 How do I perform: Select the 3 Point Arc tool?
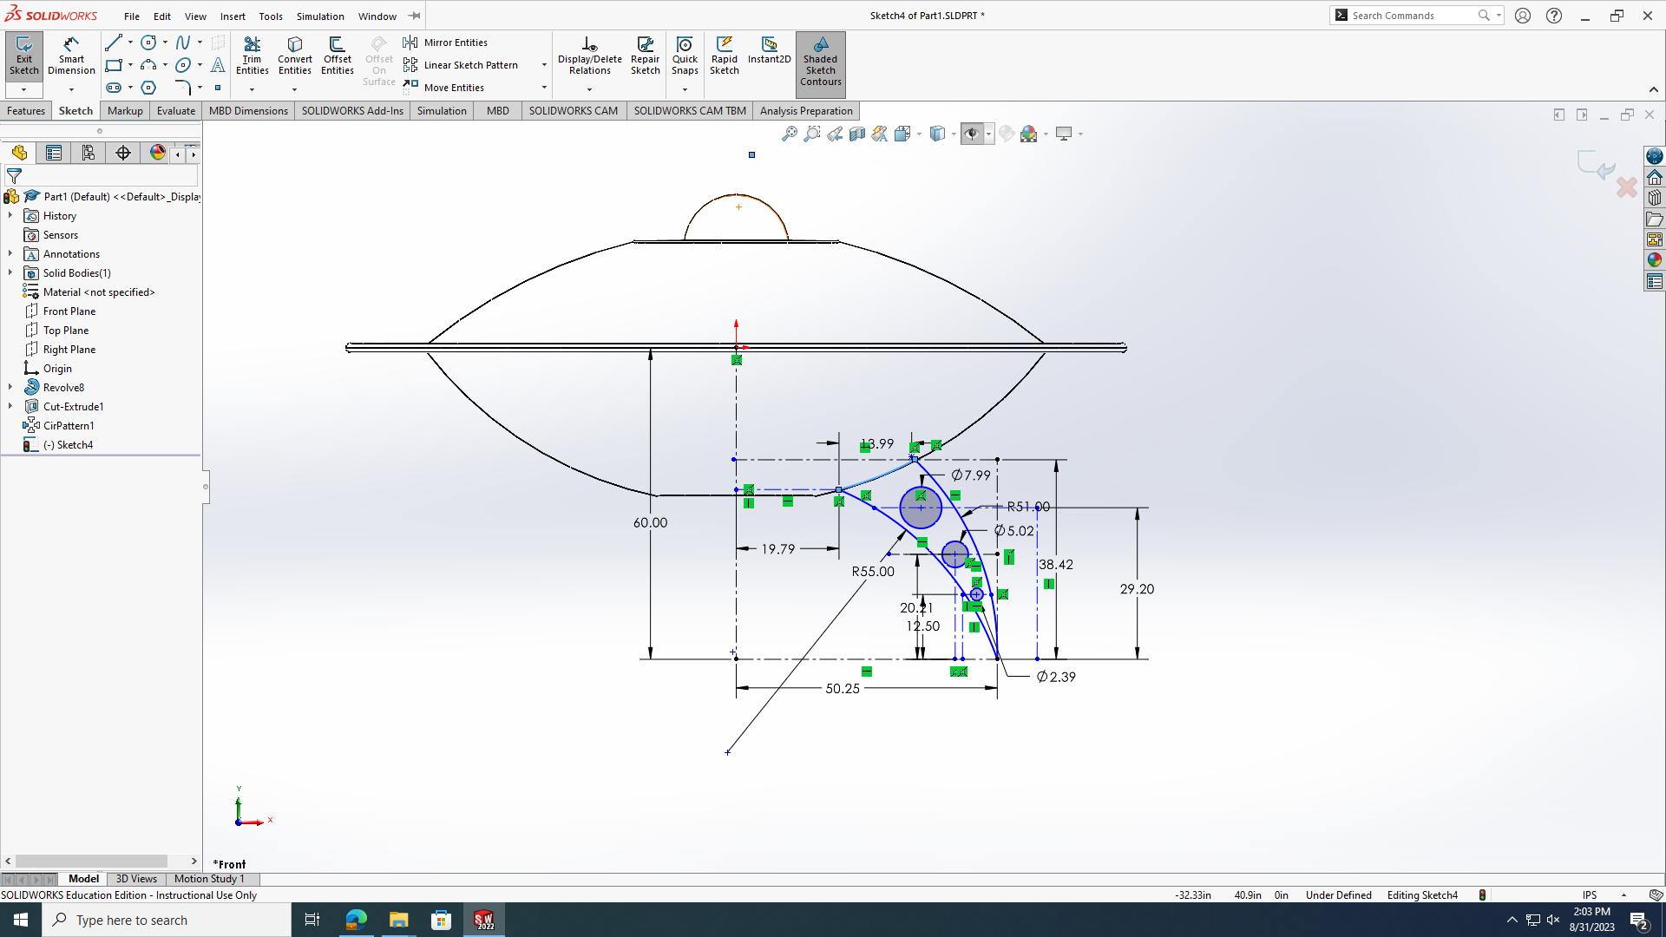click(148, 65)
